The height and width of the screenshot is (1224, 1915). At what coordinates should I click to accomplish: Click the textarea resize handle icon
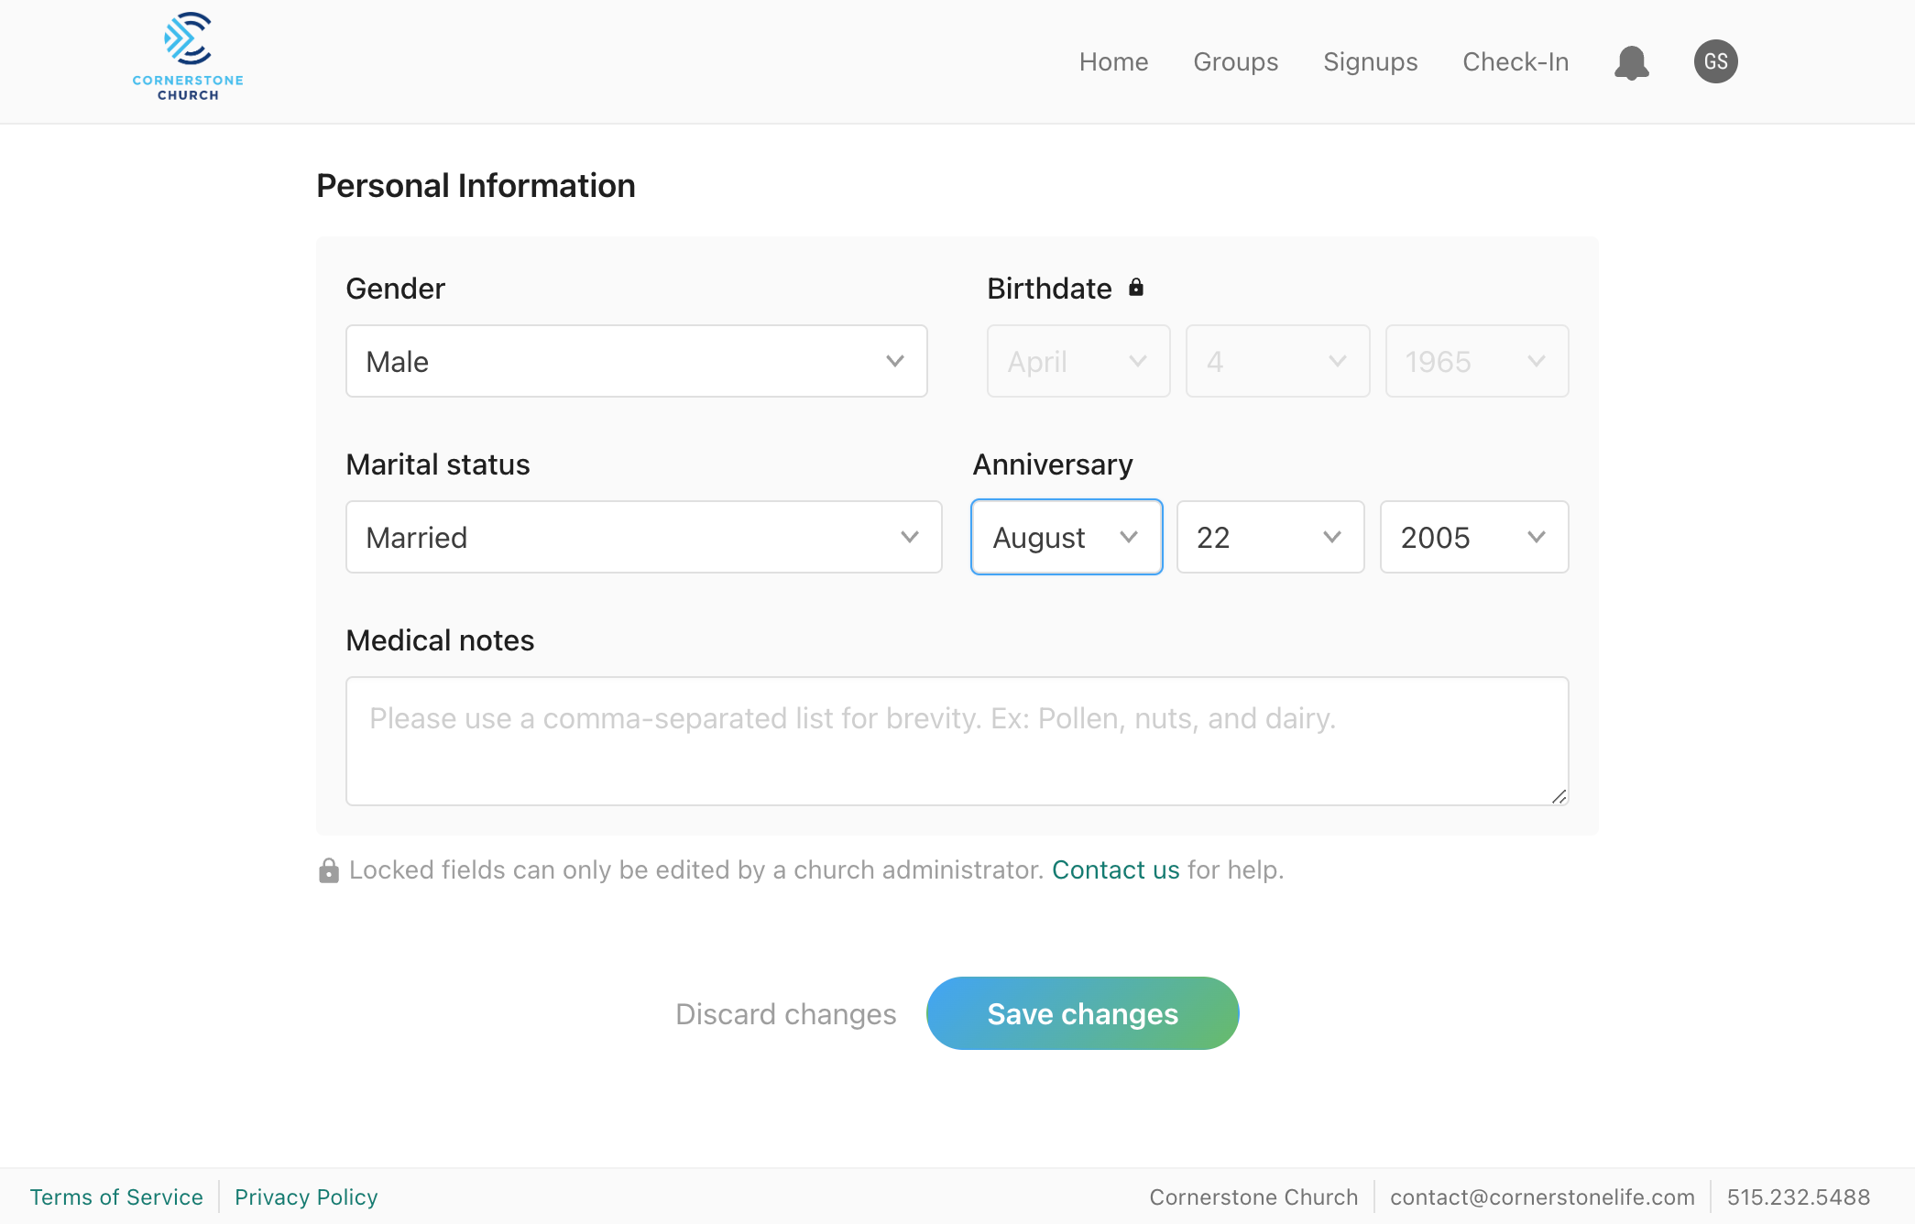(x=1559, y=796)
